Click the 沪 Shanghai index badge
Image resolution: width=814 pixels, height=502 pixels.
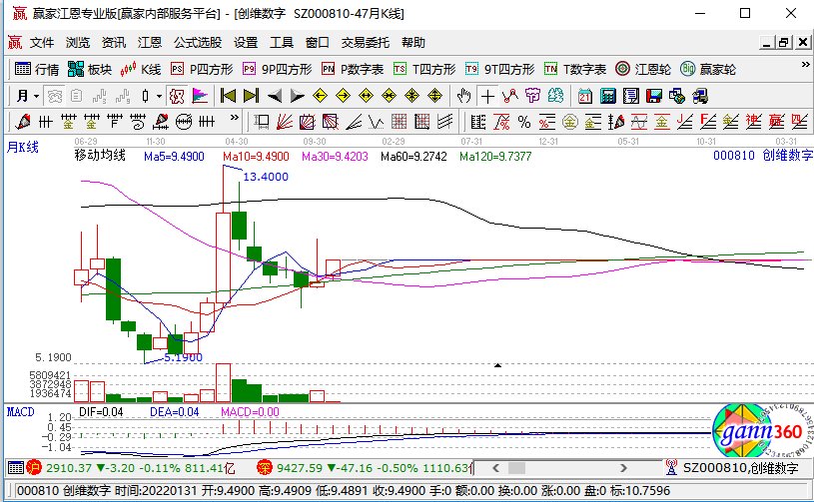34,468
